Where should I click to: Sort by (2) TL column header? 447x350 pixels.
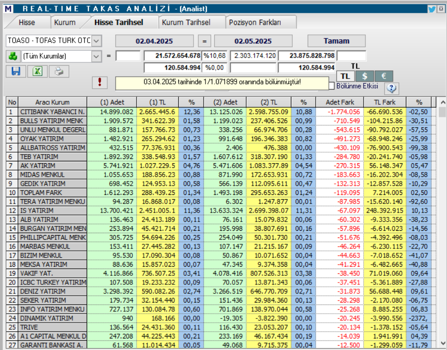coord(269,102)
